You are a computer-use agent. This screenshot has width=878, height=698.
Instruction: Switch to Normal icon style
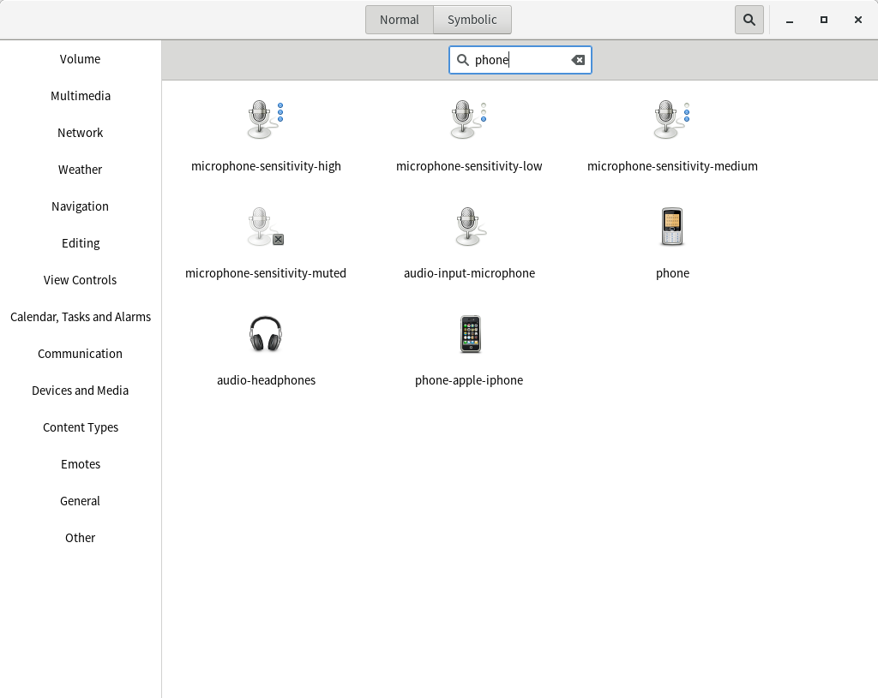[400, 20]
